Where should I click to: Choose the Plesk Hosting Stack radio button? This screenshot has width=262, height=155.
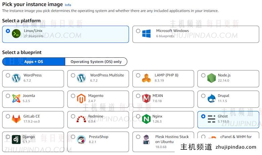click(x=138, y=137)
